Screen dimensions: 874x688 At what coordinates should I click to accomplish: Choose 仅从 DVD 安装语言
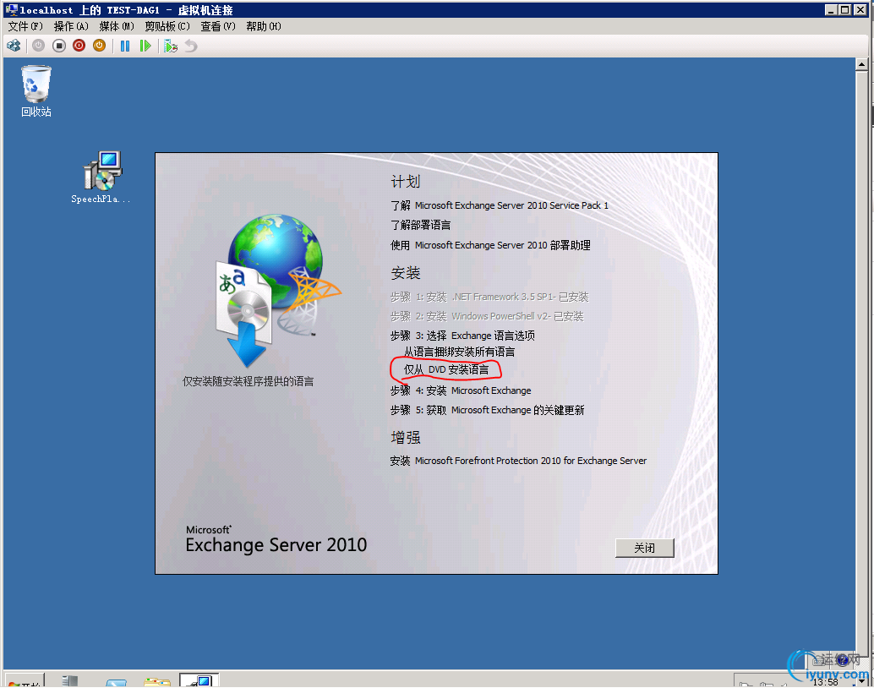point(446,369)
